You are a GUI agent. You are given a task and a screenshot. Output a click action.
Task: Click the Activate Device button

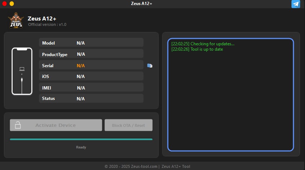[x=56, y=125]
